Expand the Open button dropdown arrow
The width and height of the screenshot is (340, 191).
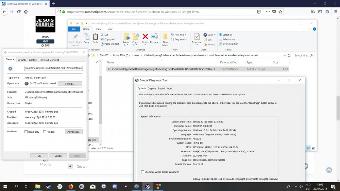coord(215,35)
